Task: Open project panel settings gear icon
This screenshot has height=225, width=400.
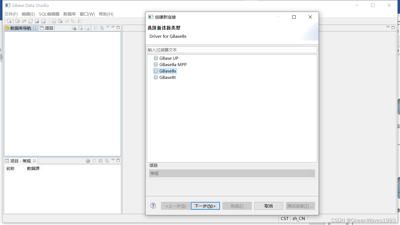Action: 88,161
